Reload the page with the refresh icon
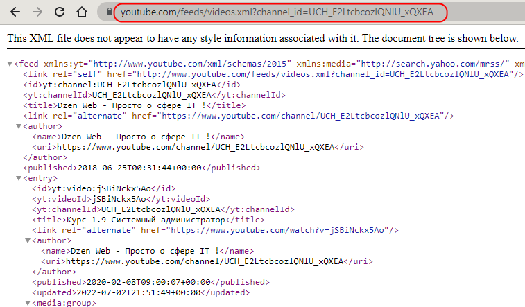The image size is (525, 307). (x=60, y=12)
